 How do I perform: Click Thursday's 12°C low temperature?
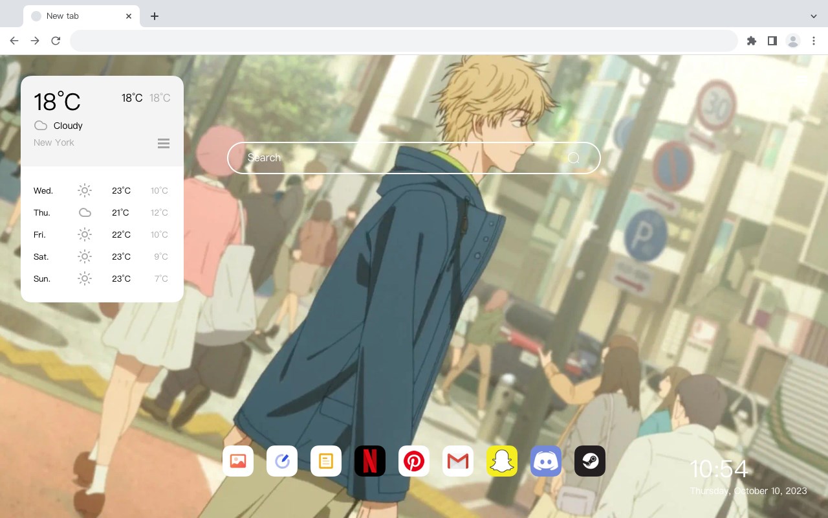[160, 213]
